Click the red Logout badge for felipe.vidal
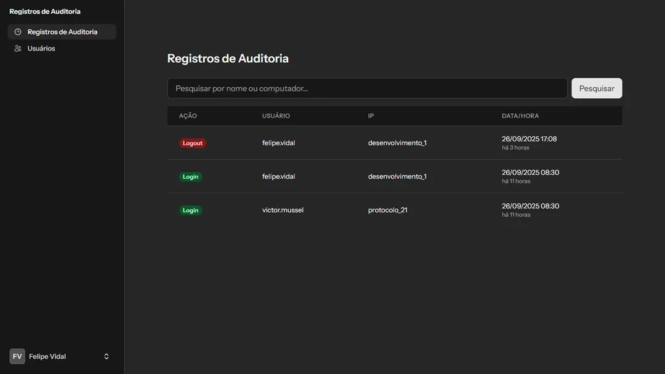 coord(192,142)
